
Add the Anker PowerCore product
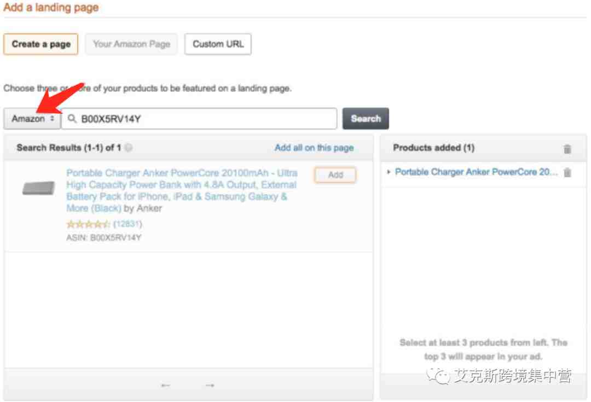click(x=335, y=175)
